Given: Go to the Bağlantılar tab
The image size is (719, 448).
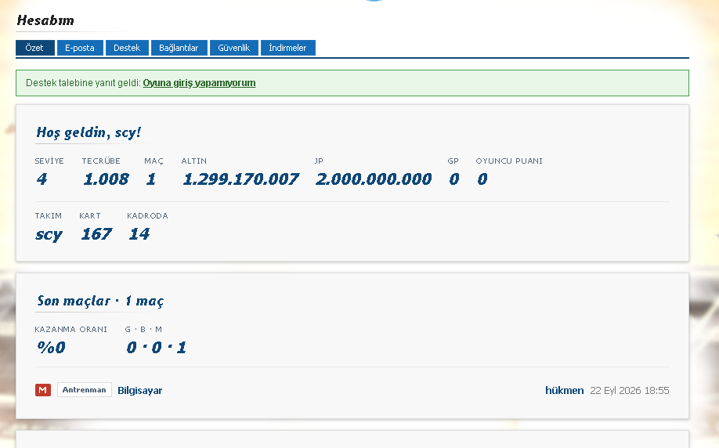Looking at the screenshot, I should tap(179, 48).
